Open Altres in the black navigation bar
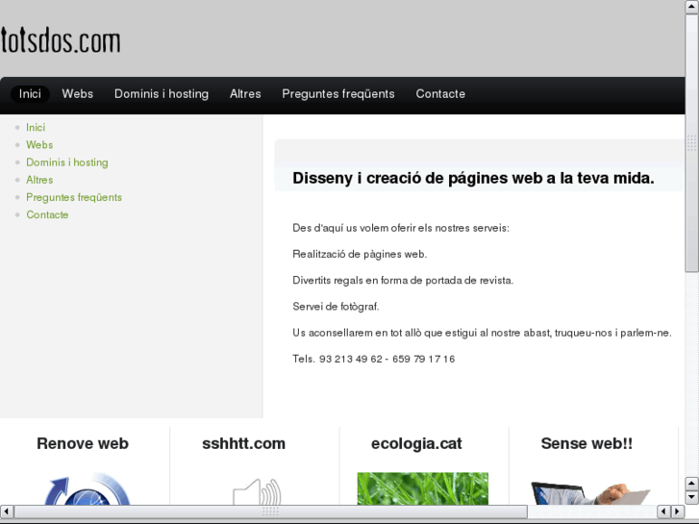 click(x=245, y=94)
